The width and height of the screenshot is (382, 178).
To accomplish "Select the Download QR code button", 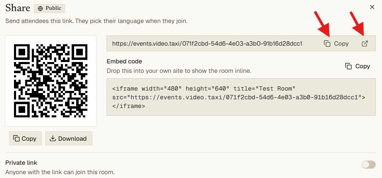I will (x=69, y=138).
